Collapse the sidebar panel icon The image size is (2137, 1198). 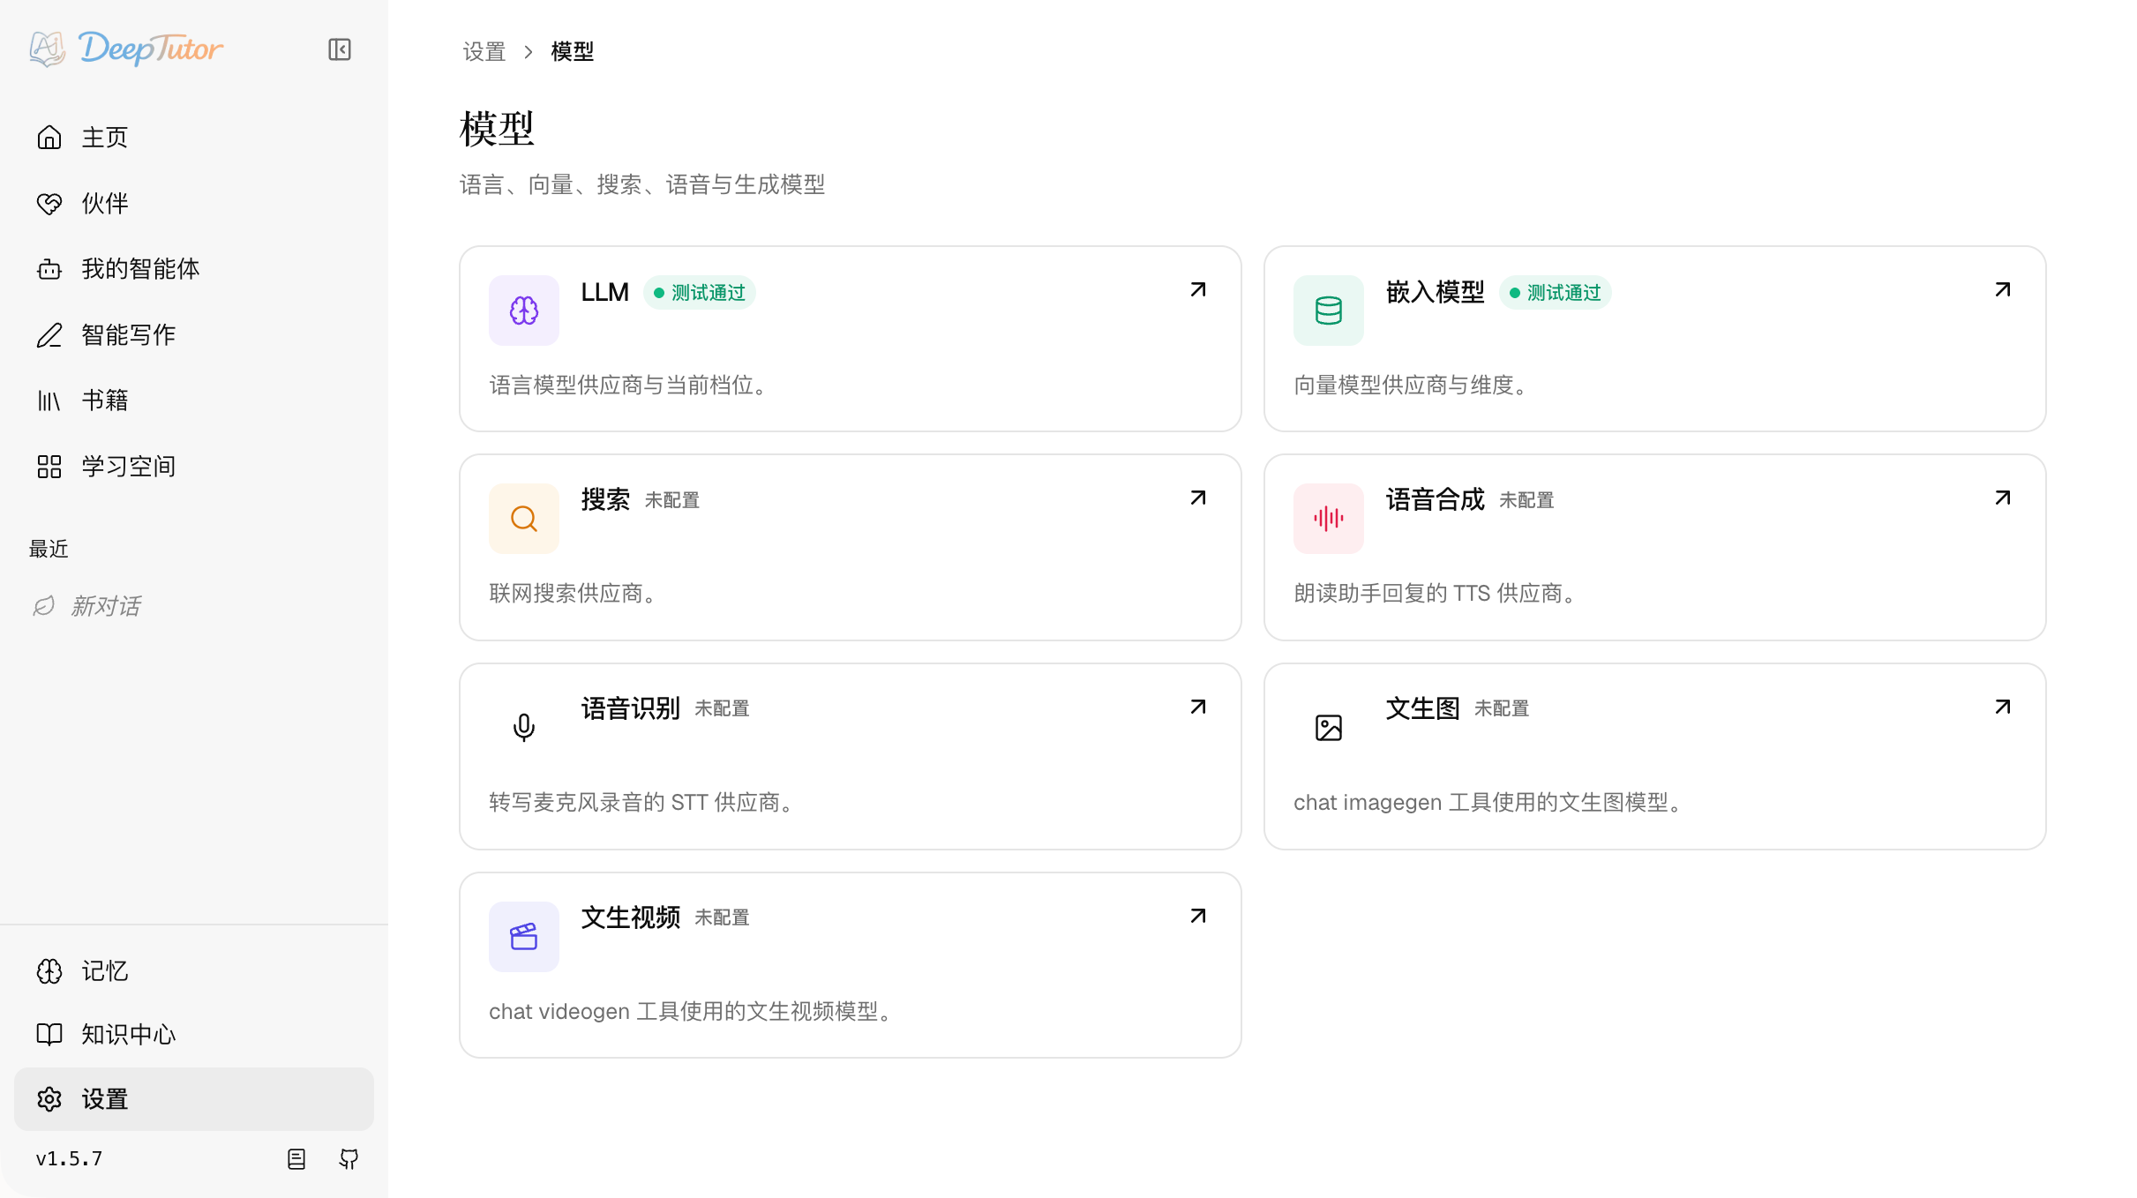[340, 49]
